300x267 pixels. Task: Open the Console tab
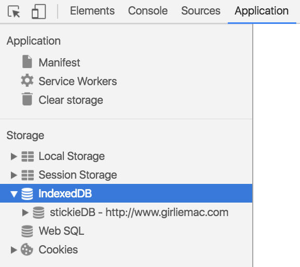coord(148,11)
